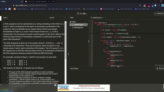Image resolution: width=164 pixels, height=92 pixels.
Task: Submit the task
Action: pos(159,14)
